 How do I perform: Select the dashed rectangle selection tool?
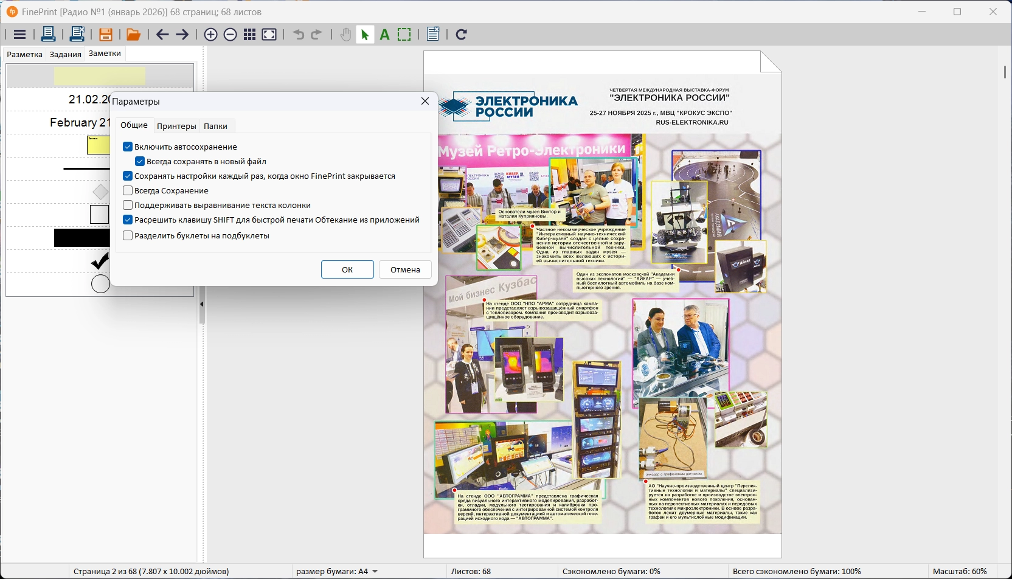point(404,35)
